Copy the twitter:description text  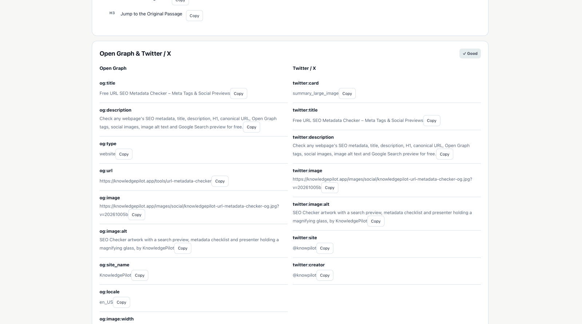coord(445,154)
